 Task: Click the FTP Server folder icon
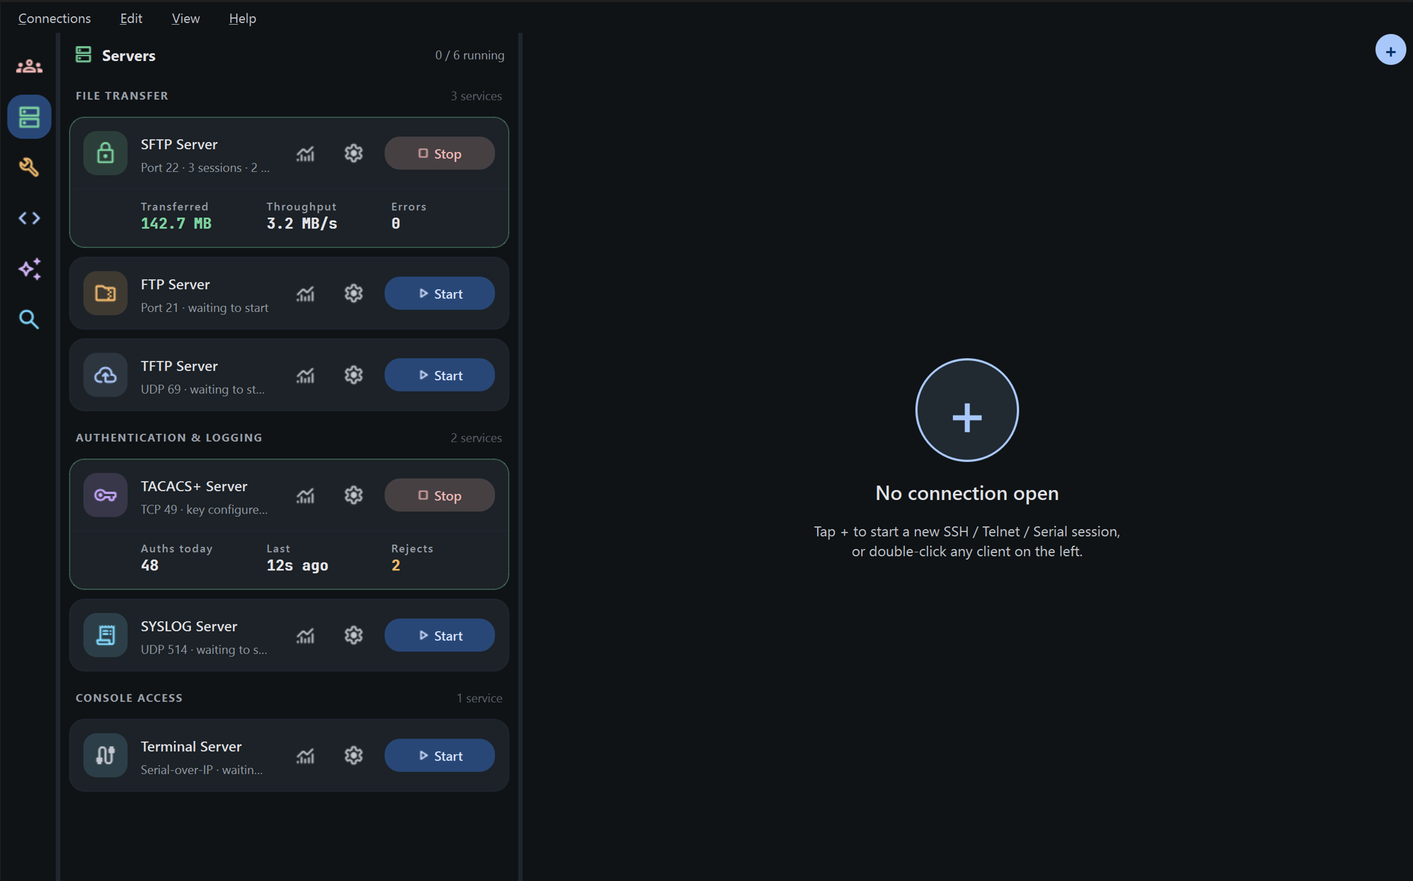coord(105,293)
